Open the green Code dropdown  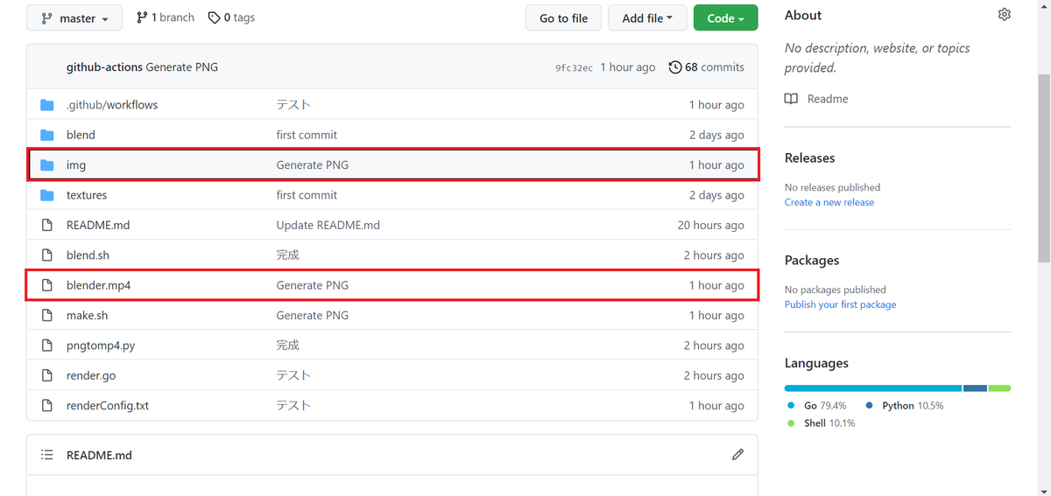point(725,18)
